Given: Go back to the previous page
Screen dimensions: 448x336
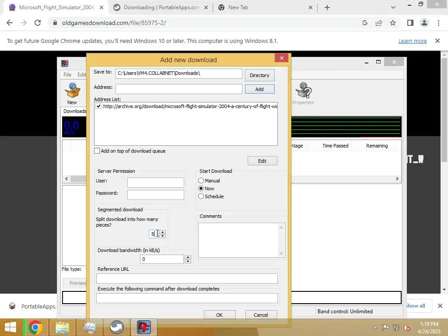Looking at the screenshot, I should (10, 23).
